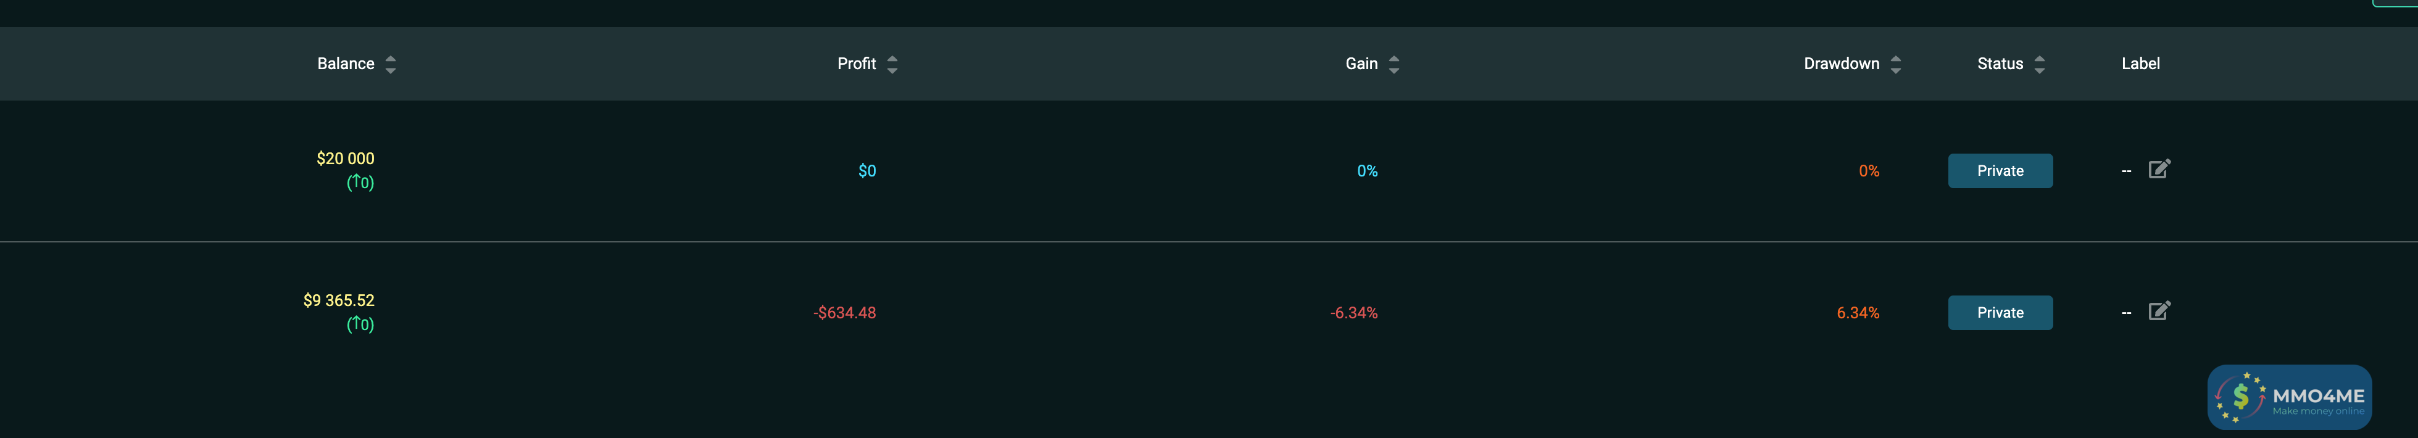Click the MMO4ME logo badge
This screenshot has width=2418, height=438.
tap(2290, 398)
